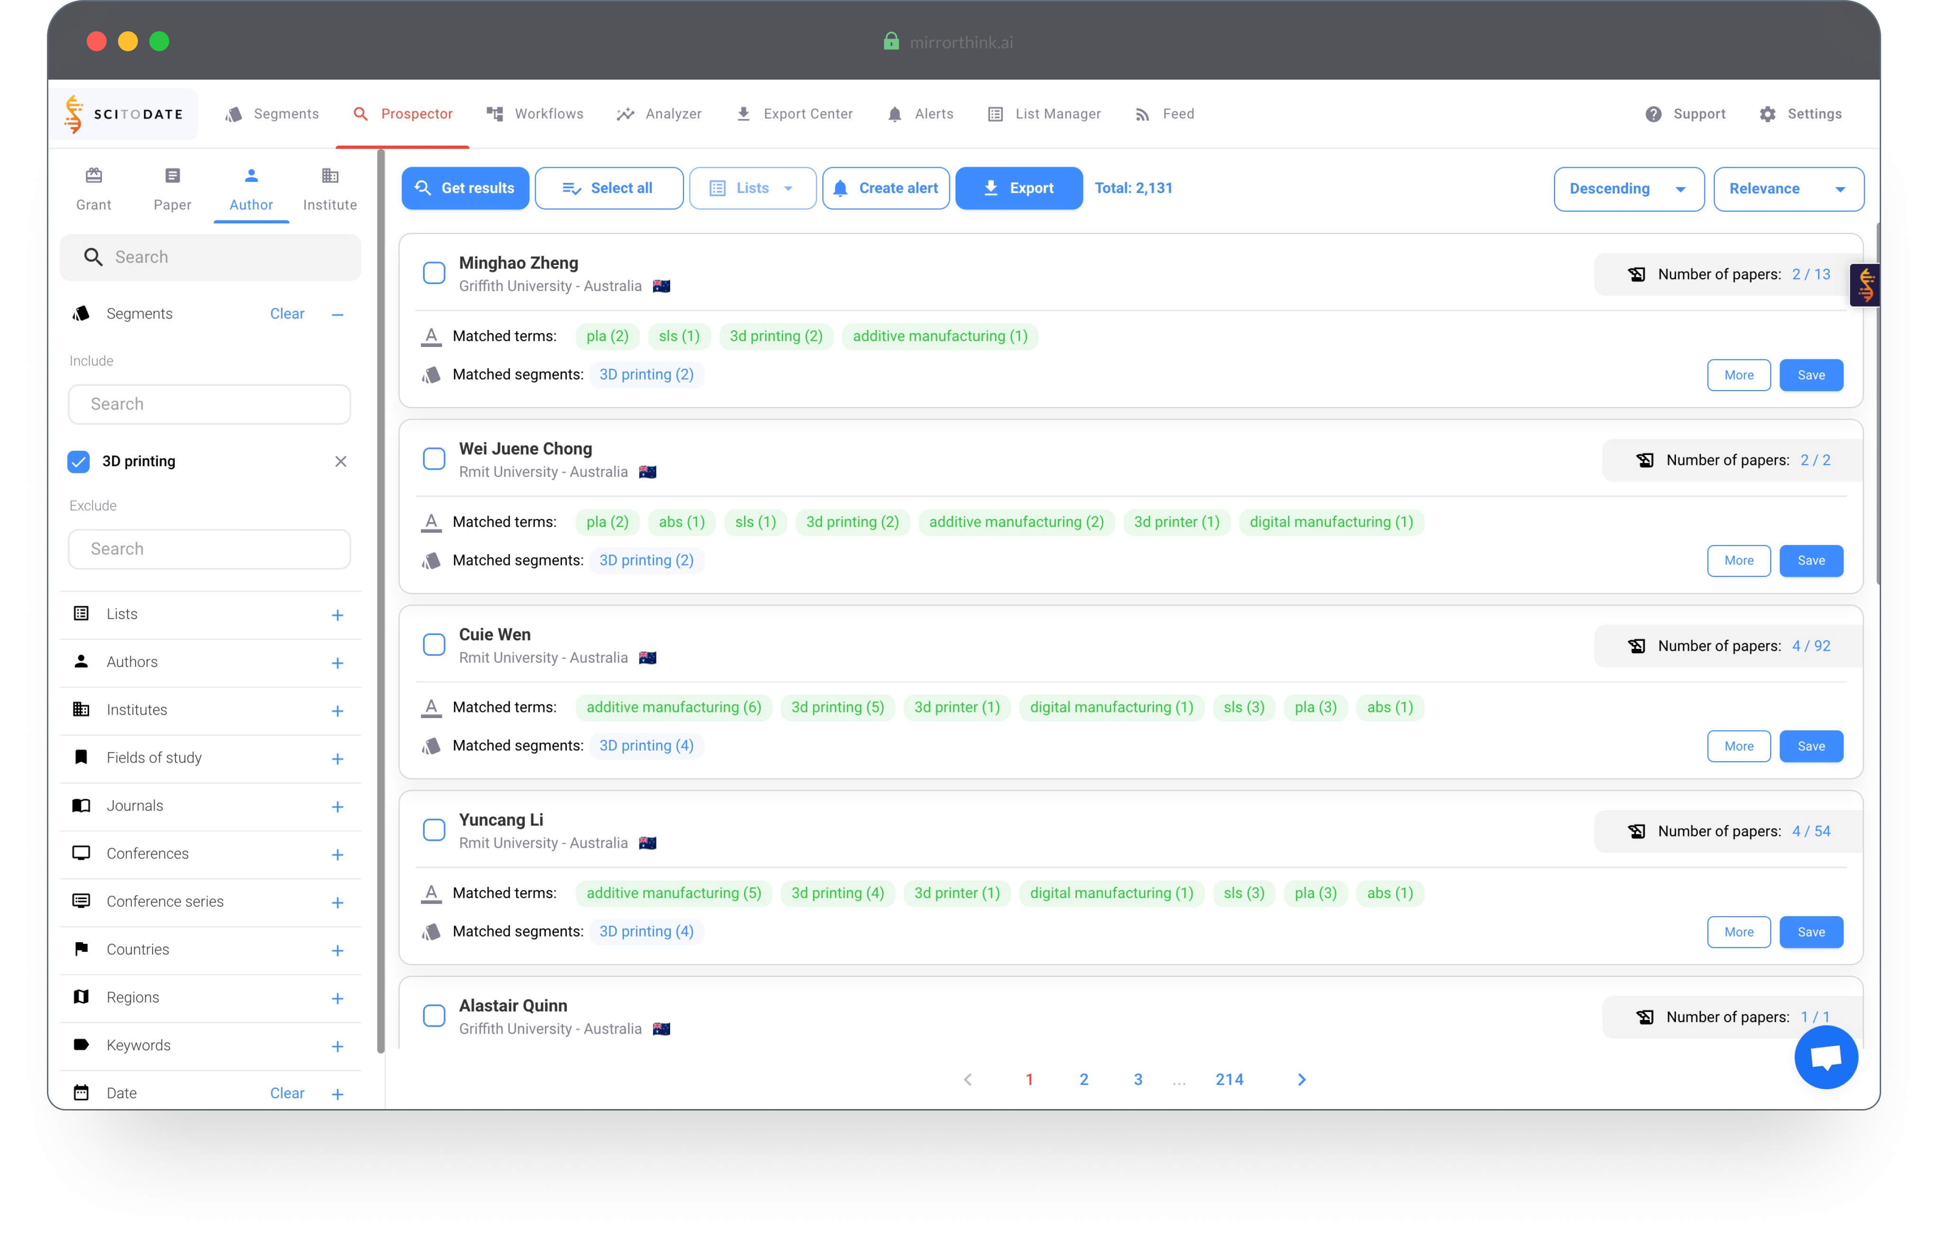Expand the Countries filter section
Image resolution: width=1938 pixels, height=1247 pixels.
tap(337, 950)
